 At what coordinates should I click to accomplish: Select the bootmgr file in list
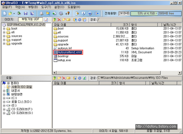(63, 56)
